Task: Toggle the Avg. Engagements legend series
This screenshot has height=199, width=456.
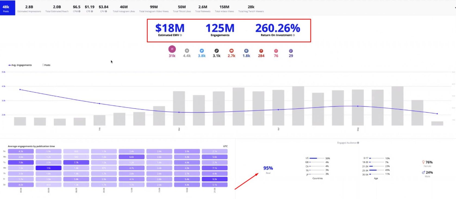Action: (20, 65)
